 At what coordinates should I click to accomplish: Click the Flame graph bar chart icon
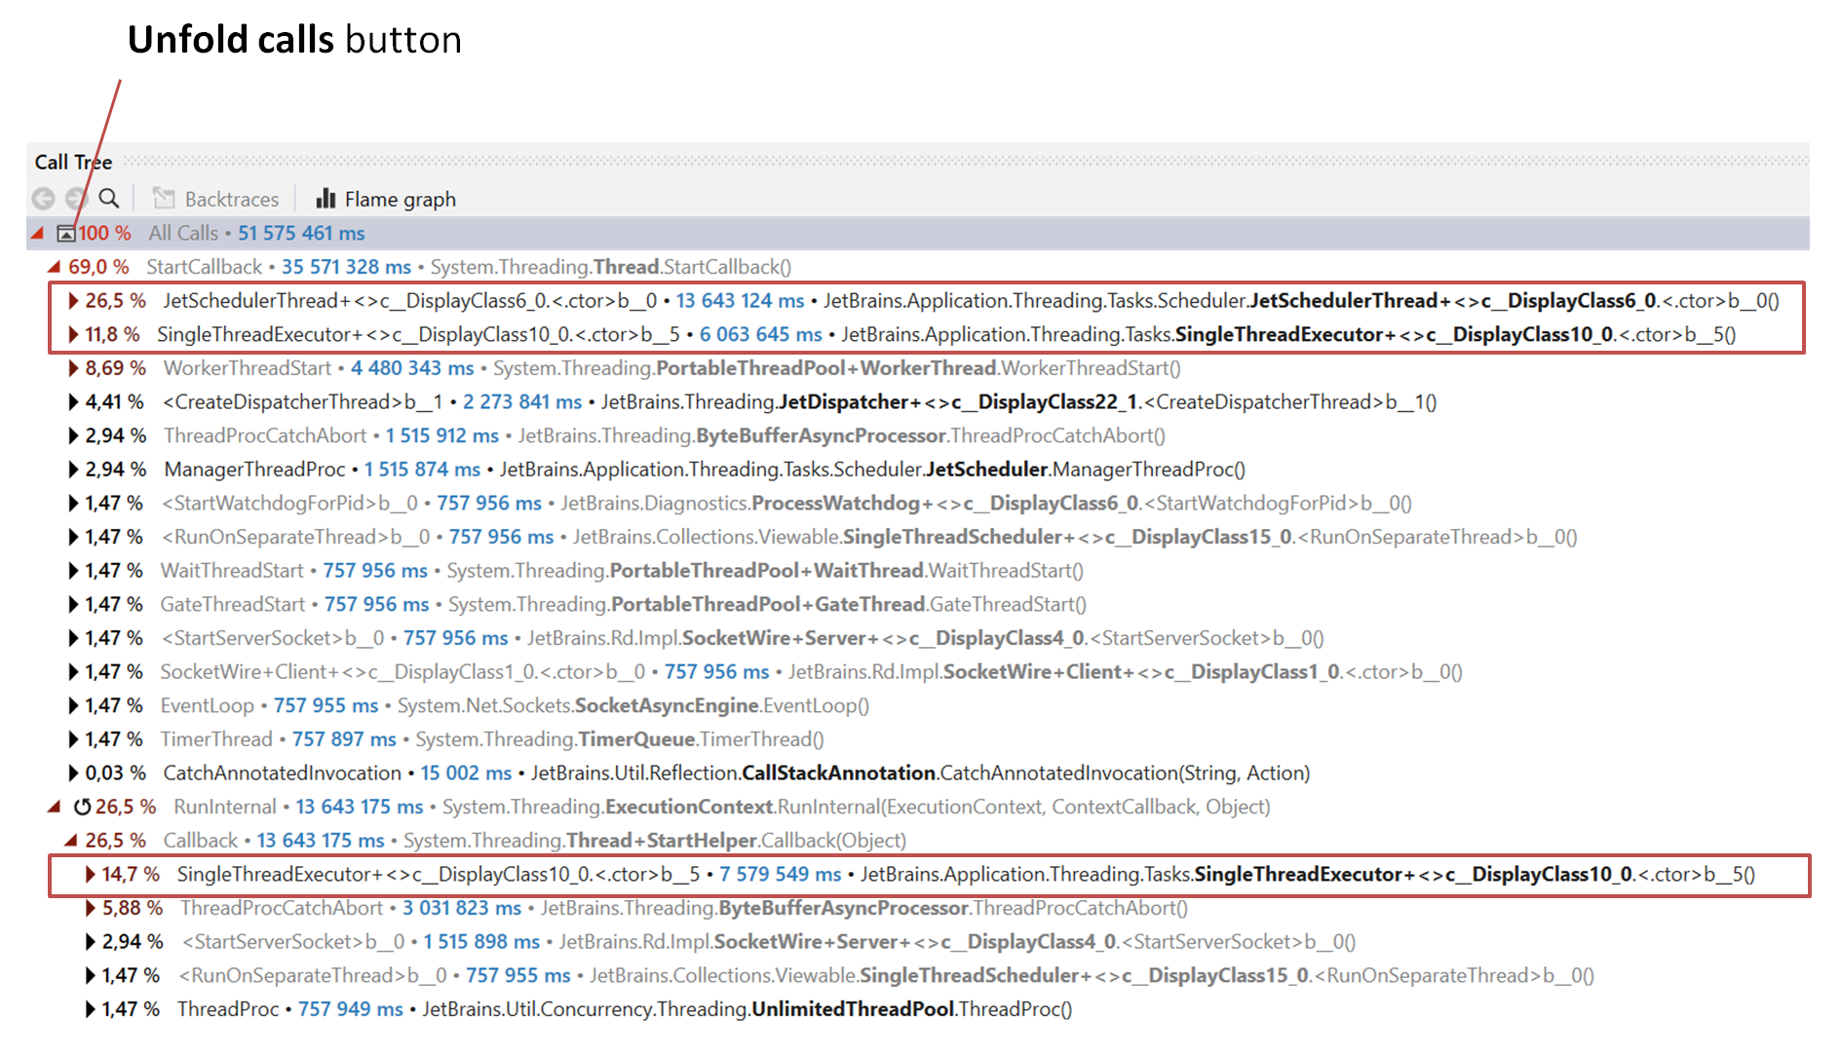[325, 199]
